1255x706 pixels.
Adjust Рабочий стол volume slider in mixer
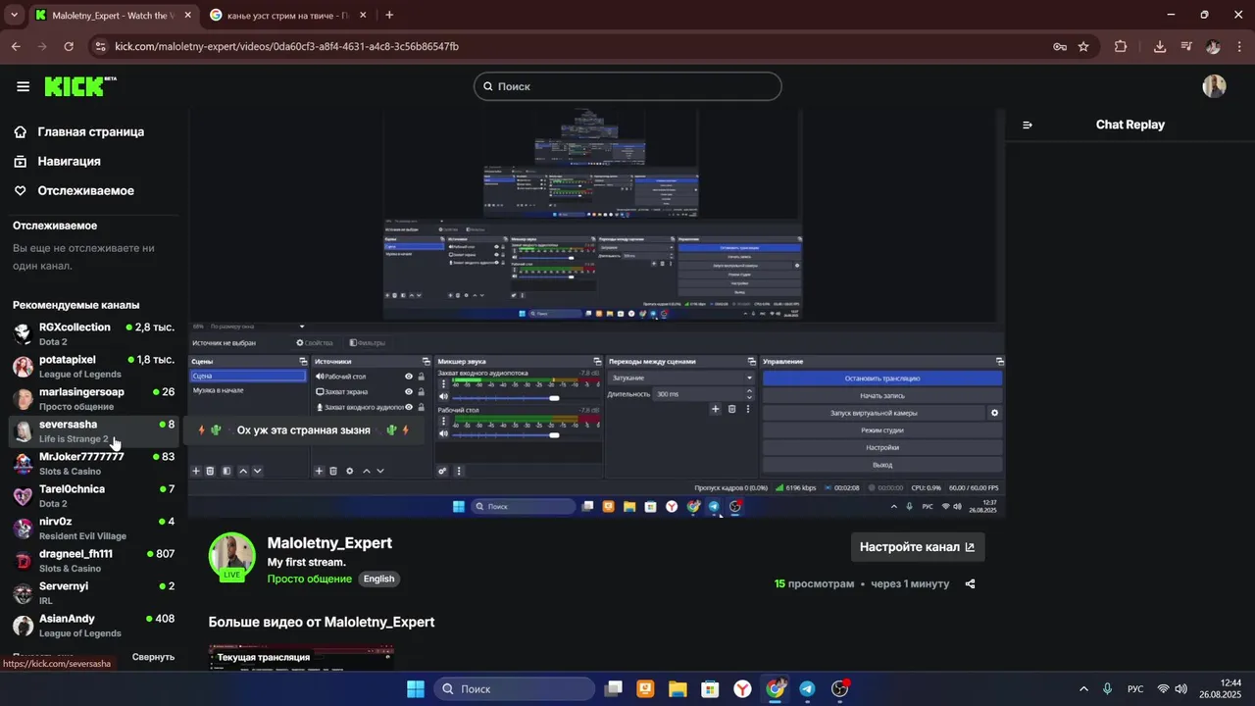tap(527, 434)
